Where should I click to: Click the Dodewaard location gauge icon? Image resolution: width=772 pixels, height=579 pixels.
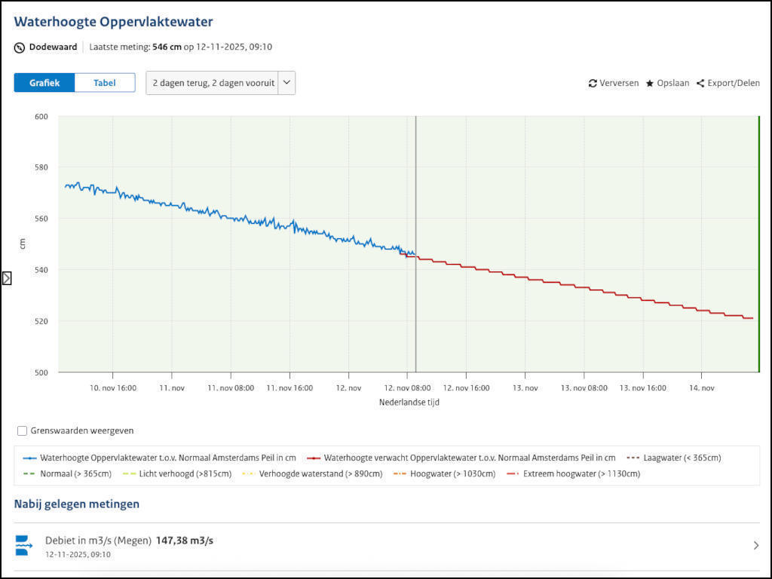[x=20, y=47]
